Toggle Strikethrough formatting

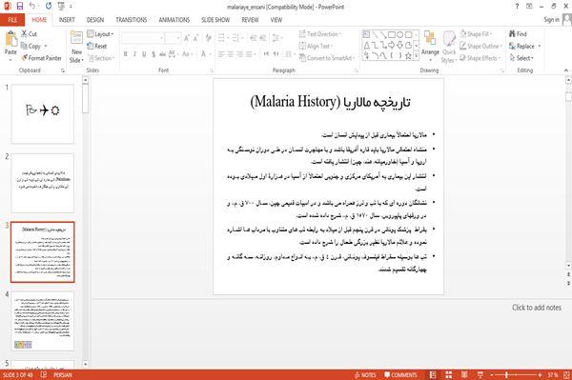[x=163, y=54]
